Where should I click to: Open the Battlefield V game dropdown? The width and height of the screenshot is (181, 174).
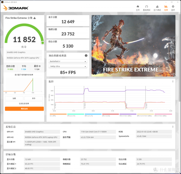(x=68, y=61)
